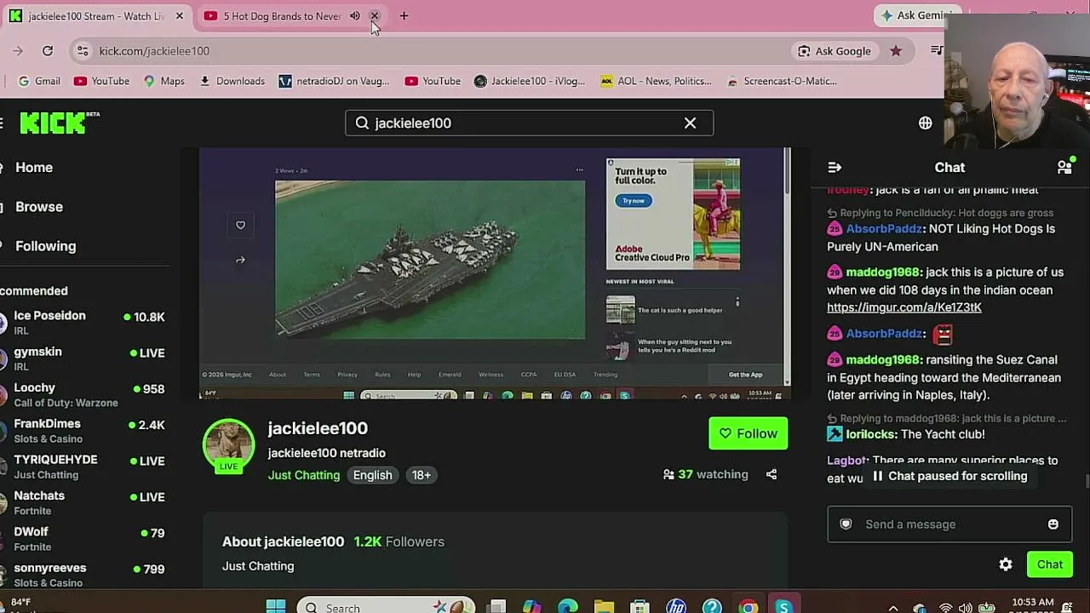The width and height of the screenshot is (1090, 613).
Task: Open Natchats recommended channel
Action: tap(83, 502)
